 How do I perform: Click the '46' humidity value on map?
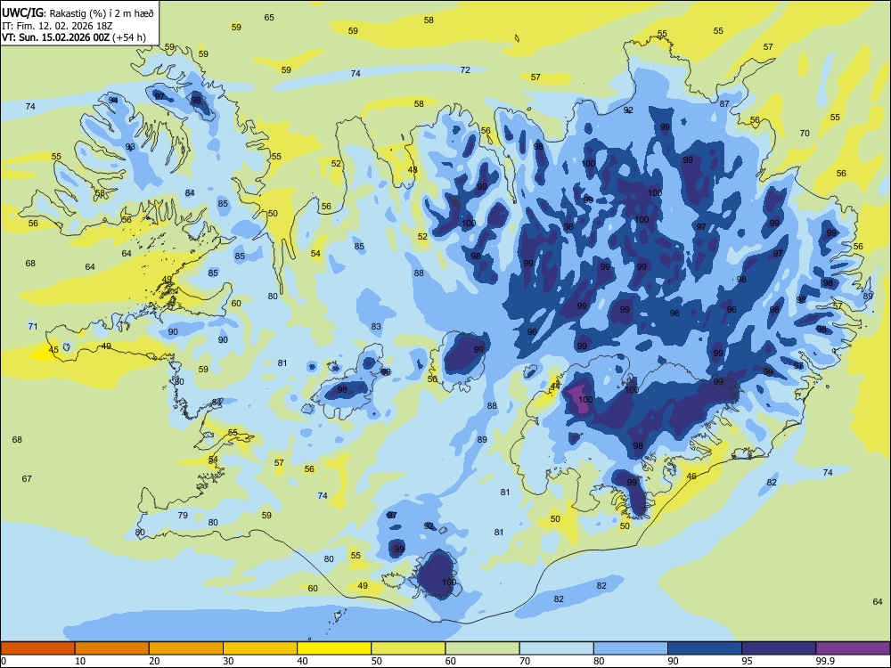691,476
